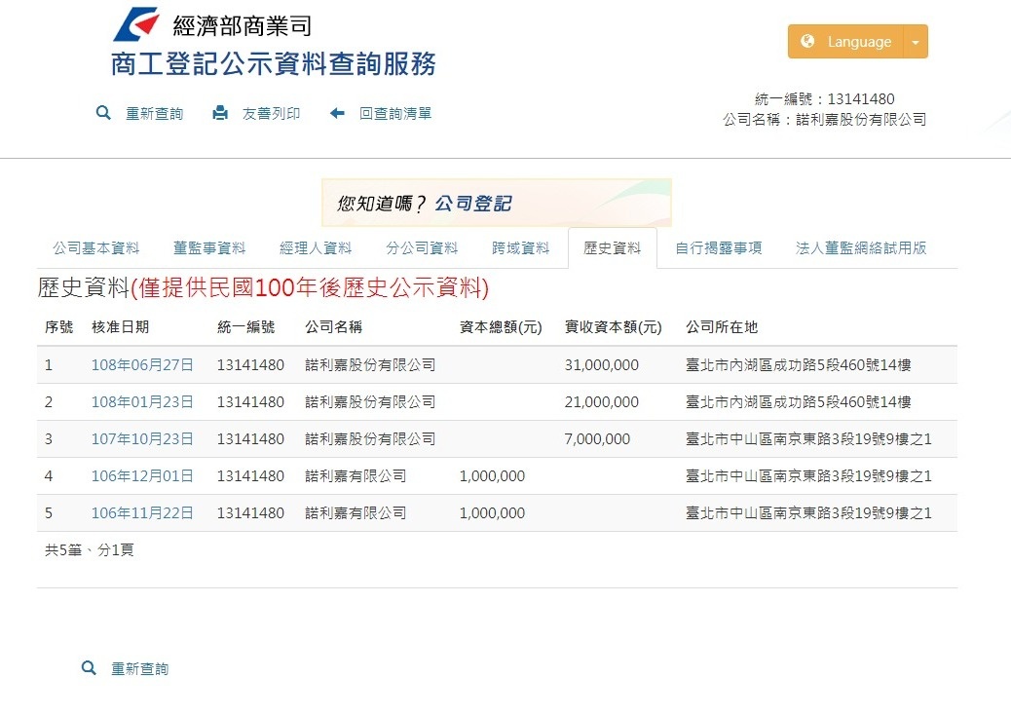This screenshot has height=716, width=1011.
Task: Click the 商工登記公示資料查詢服務 title
Action: [274, 64]
